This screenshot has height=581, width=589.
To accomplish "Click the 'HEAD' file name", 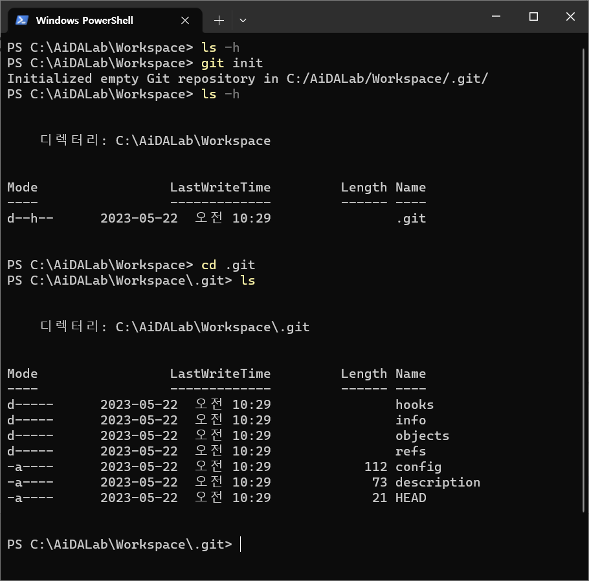I will (x=410, y=498).
